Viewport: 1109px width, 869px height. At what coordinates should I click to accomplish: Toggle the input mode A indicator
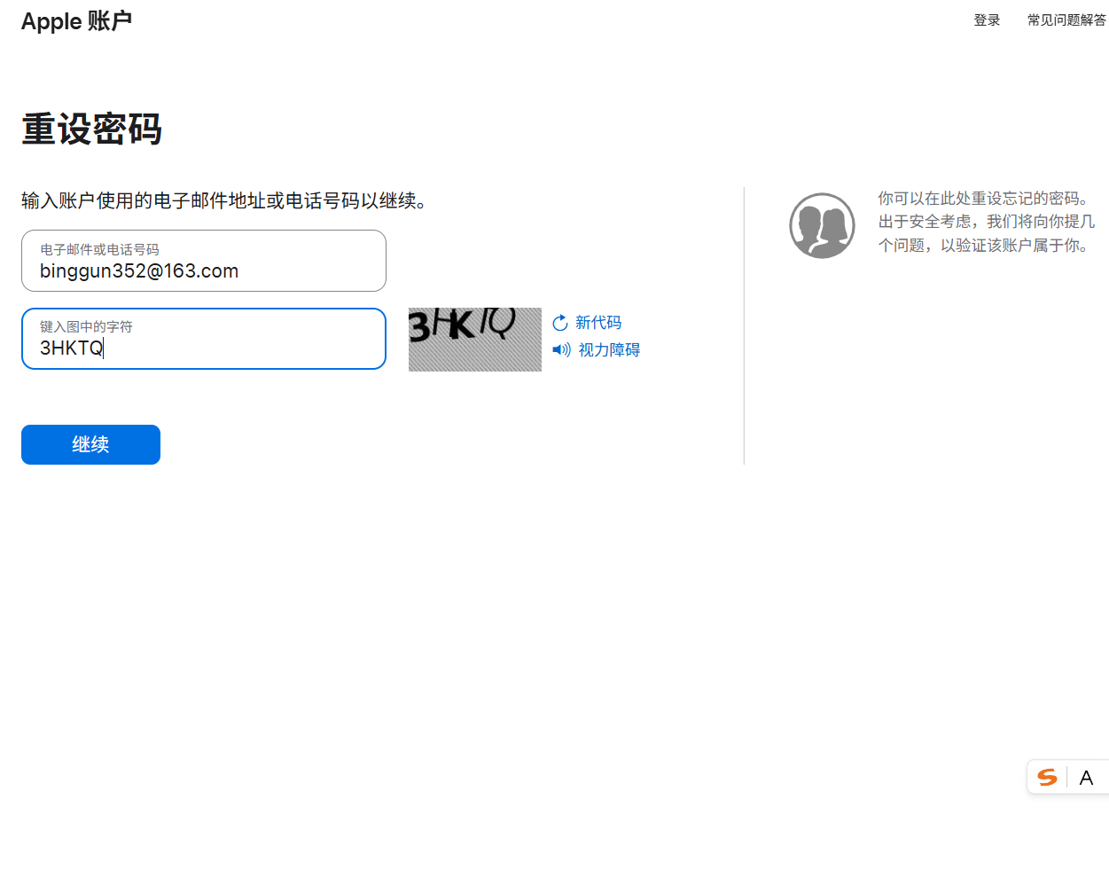pyautogui.click(x=1086, y=778)
